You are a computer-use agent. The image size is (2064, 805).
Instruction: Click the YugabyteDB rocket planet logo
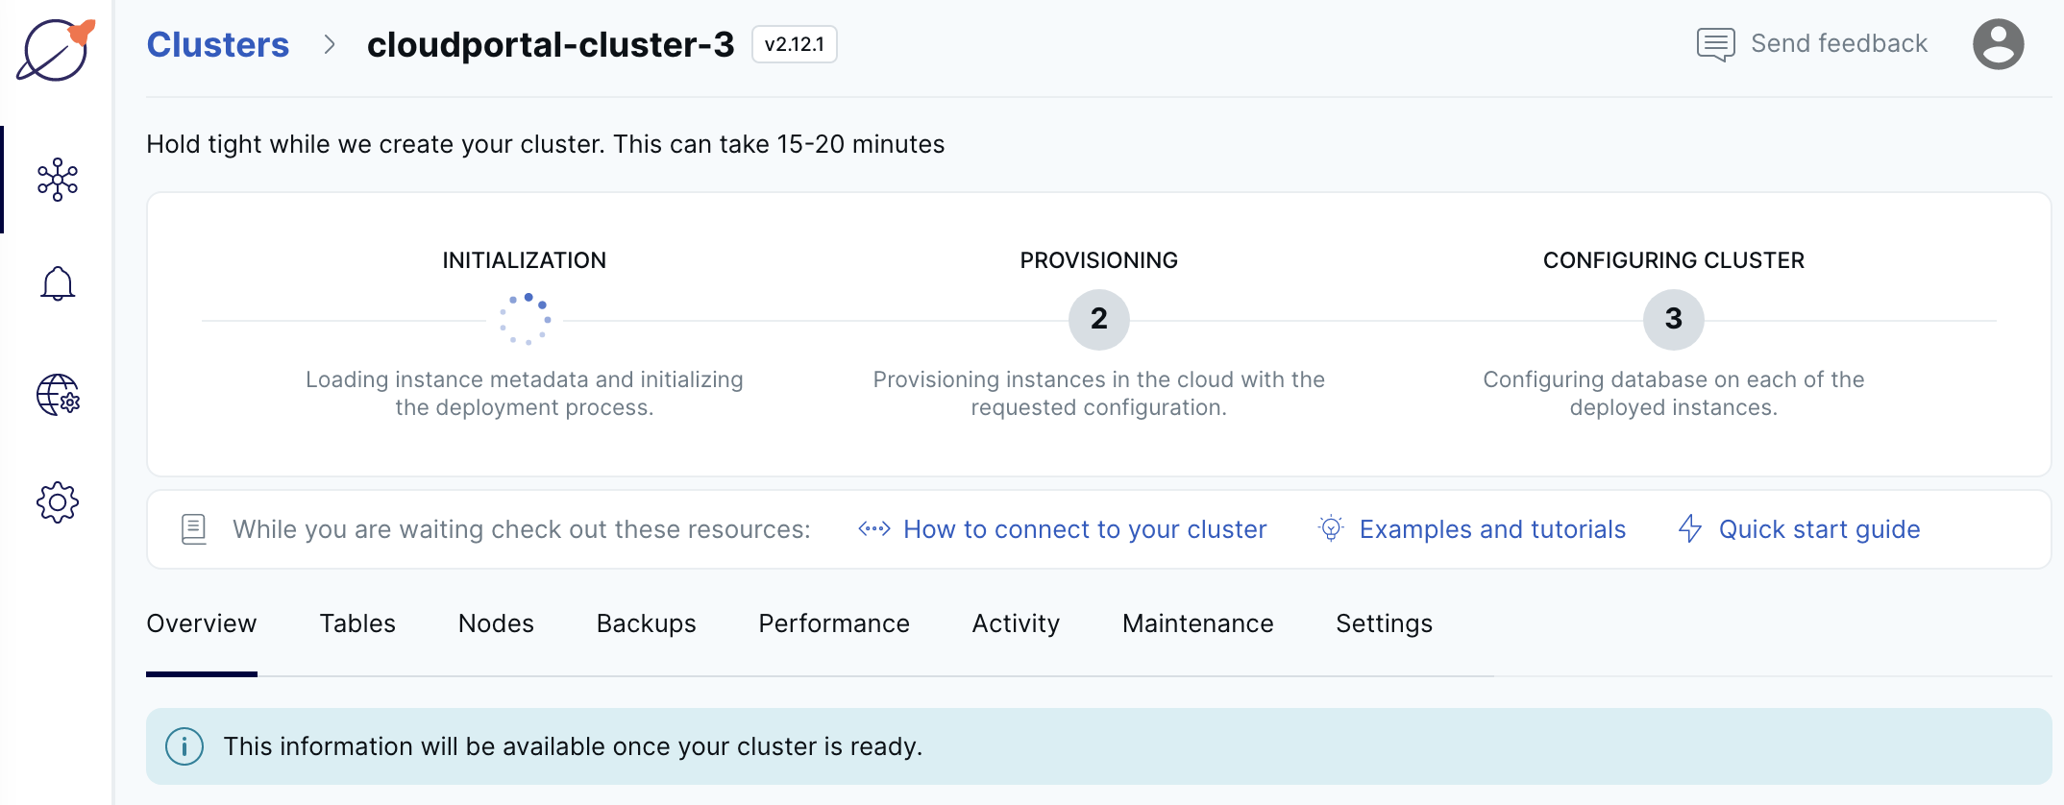point(56,50)
